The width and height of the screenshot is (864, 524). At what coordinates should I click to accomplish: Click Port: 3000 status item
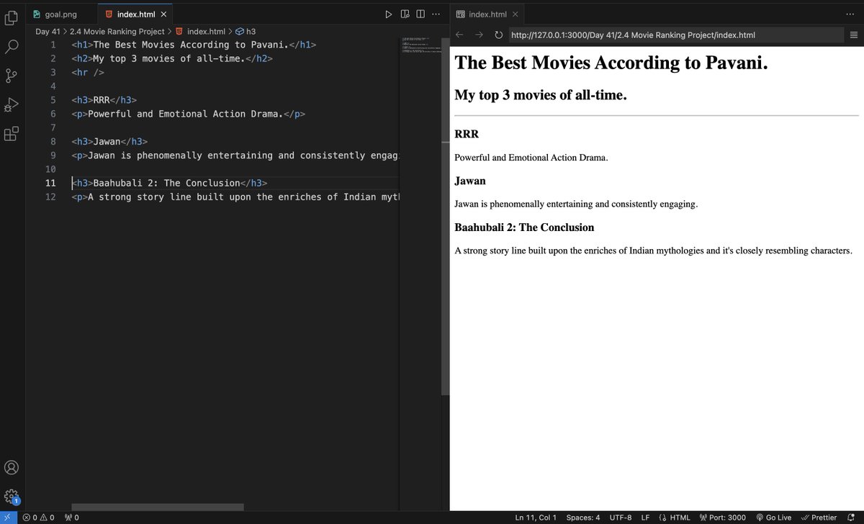click(723, 517)
